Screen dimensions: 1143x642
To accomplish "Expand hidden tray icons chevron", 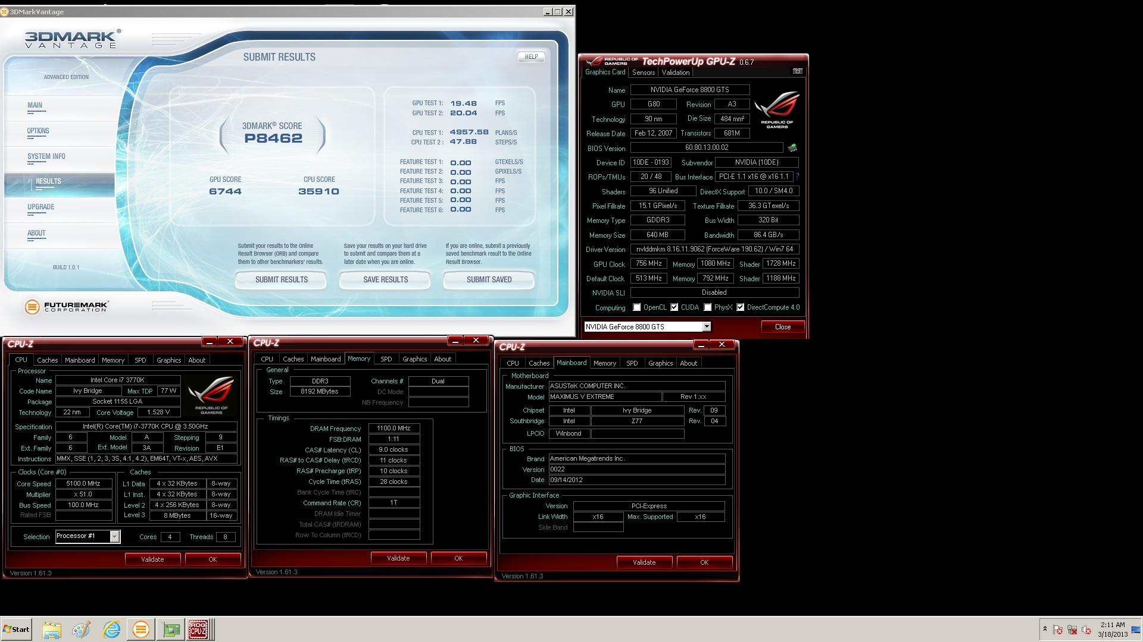I will [1044, 630].
